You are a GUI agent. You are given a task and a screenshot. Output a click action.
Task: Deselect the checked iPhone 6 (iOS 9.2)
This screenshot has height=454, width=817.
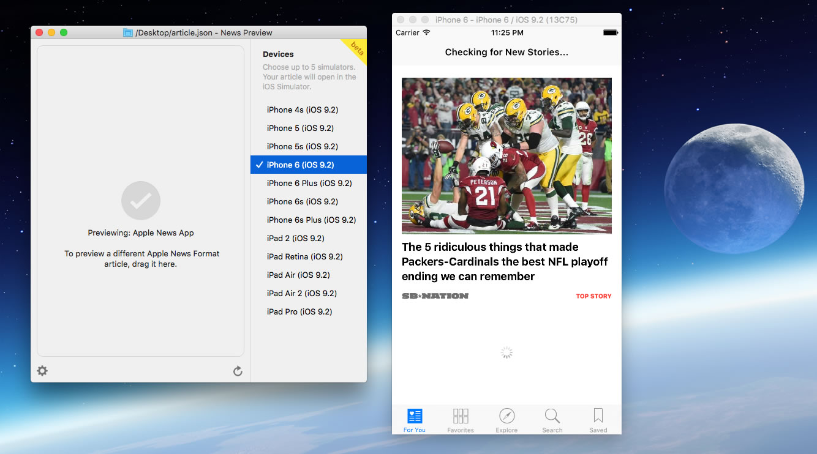(309, 165)
